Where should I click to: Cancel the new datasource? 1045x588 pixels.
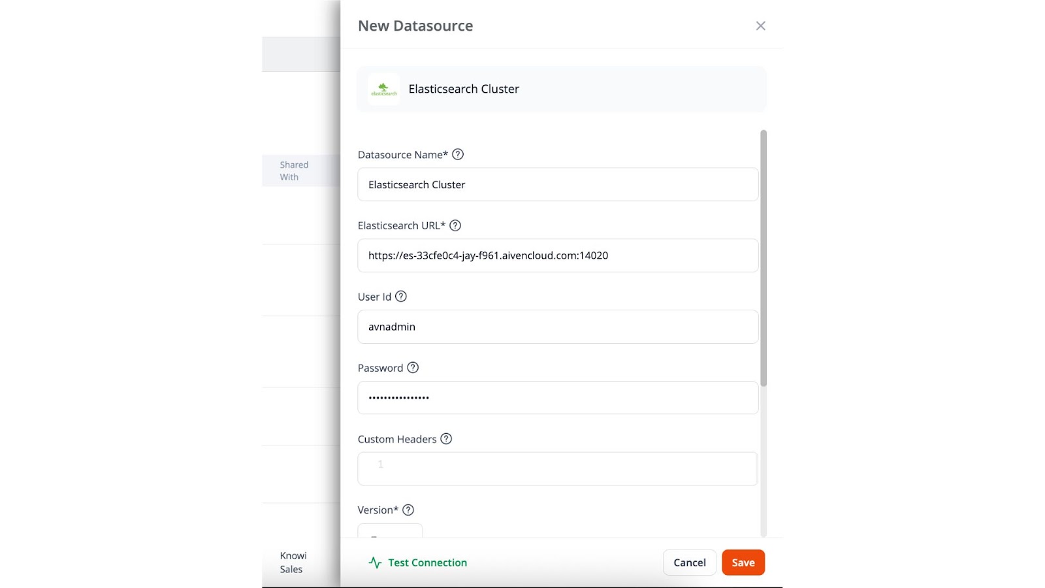[690, 563]
